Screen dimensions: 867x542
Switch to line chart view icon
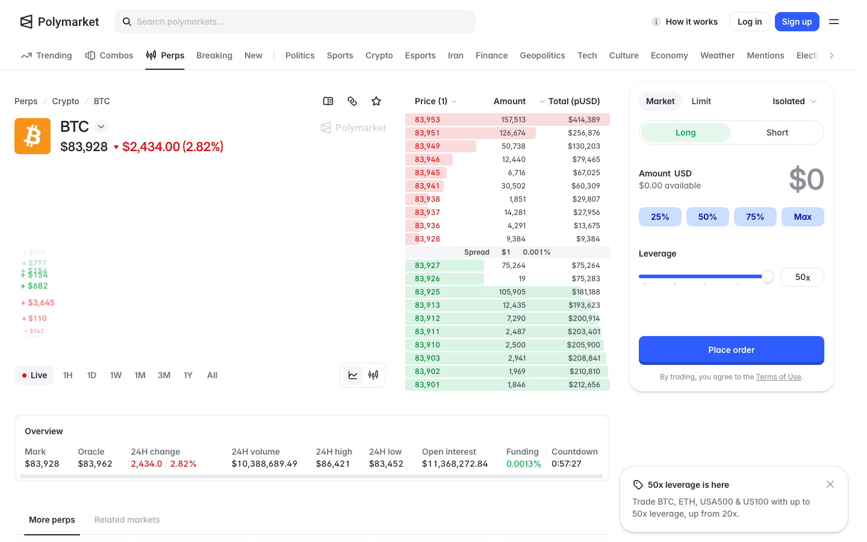click(353, 375)
